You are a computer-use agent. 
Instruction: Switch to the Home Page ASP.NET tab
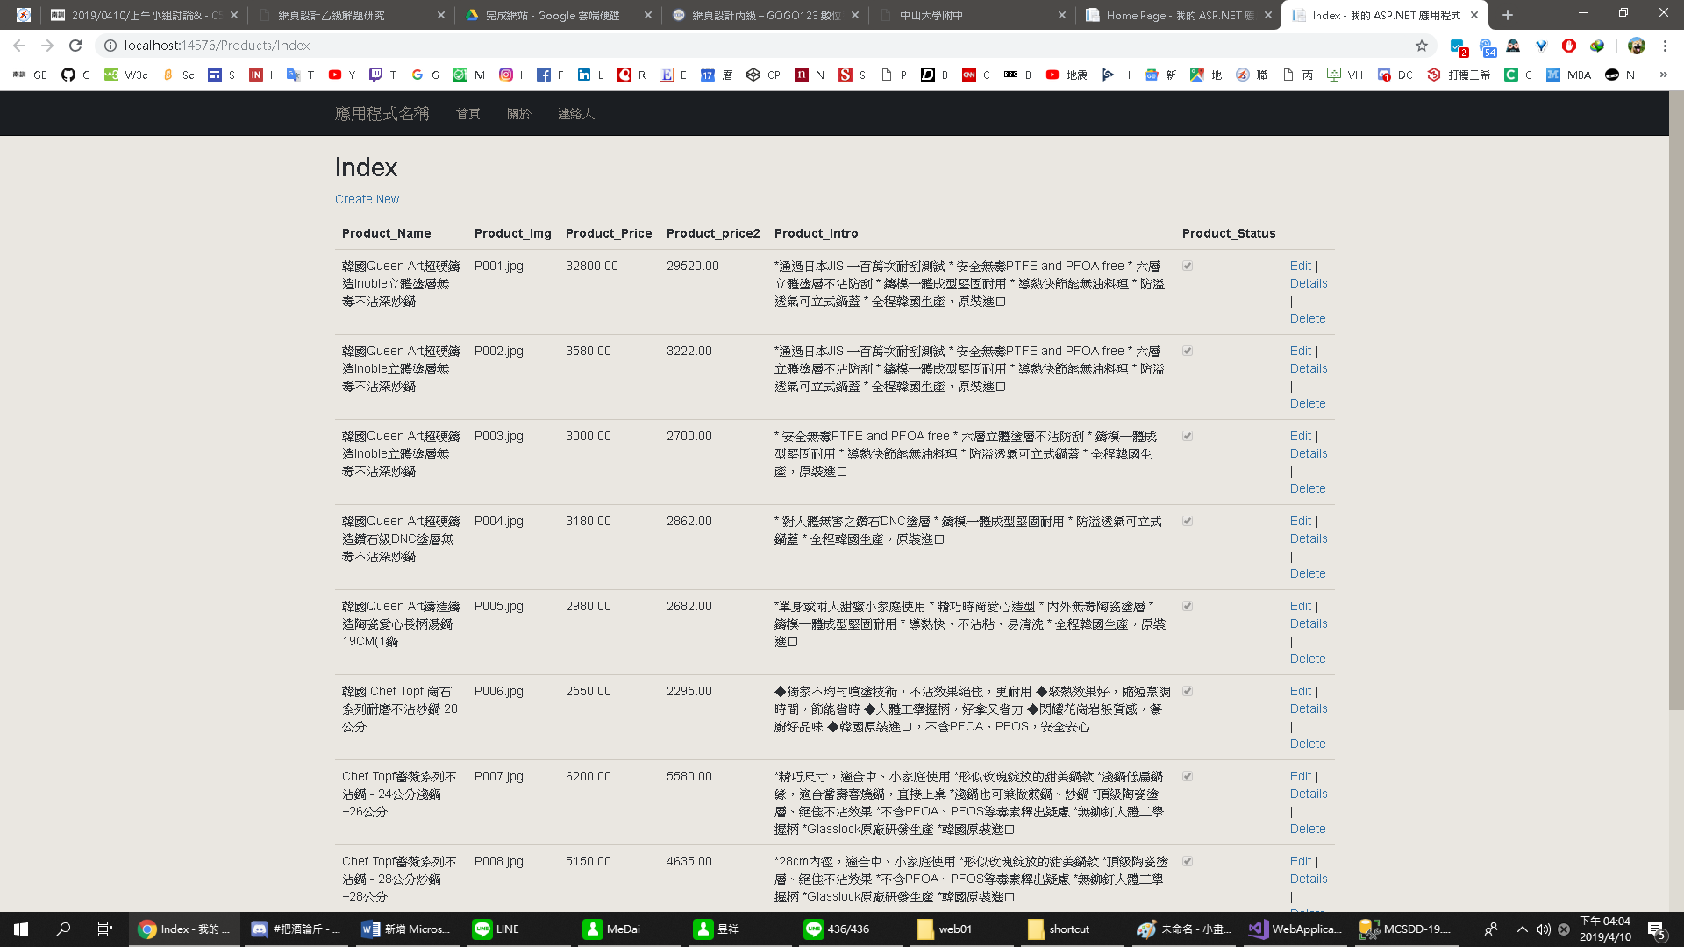(x=1179, y=15)
